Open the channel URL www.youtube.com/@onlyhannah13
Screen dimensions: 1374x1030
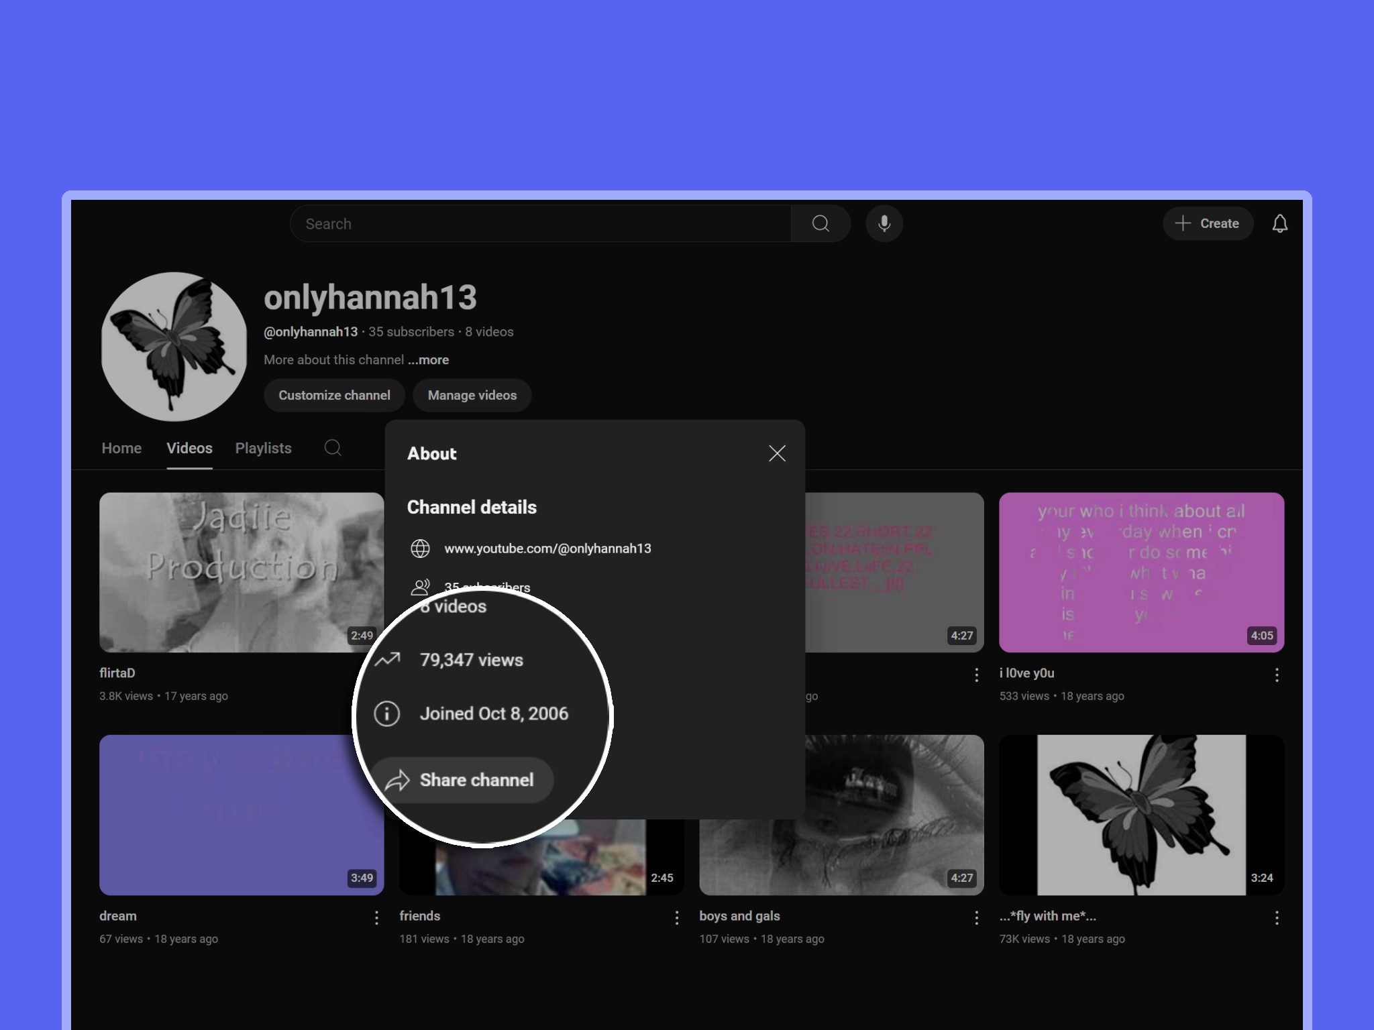tap(547, 549)
